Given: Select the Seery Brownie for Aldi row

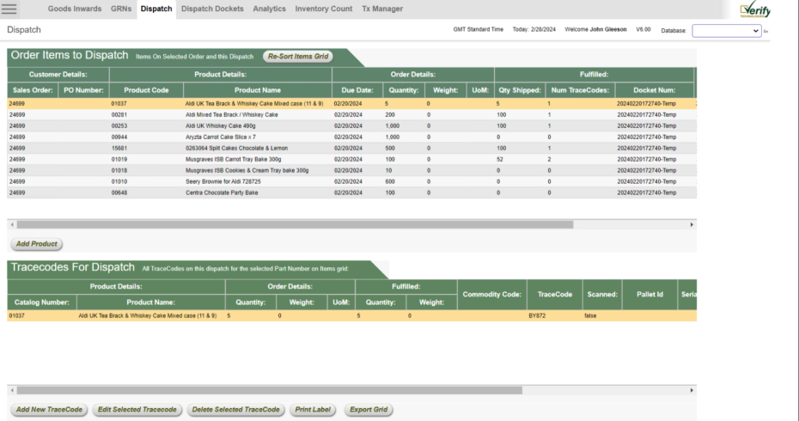Looking at the screenshot, I should point(222,181).
